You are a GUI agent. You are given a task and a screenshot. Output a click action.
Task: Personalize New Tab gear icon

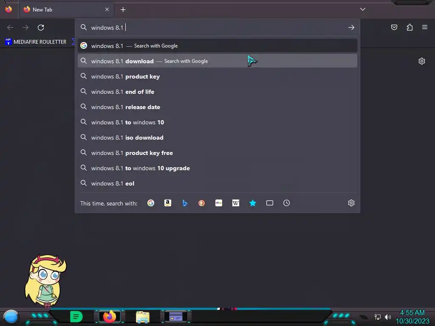coord(422,61)
